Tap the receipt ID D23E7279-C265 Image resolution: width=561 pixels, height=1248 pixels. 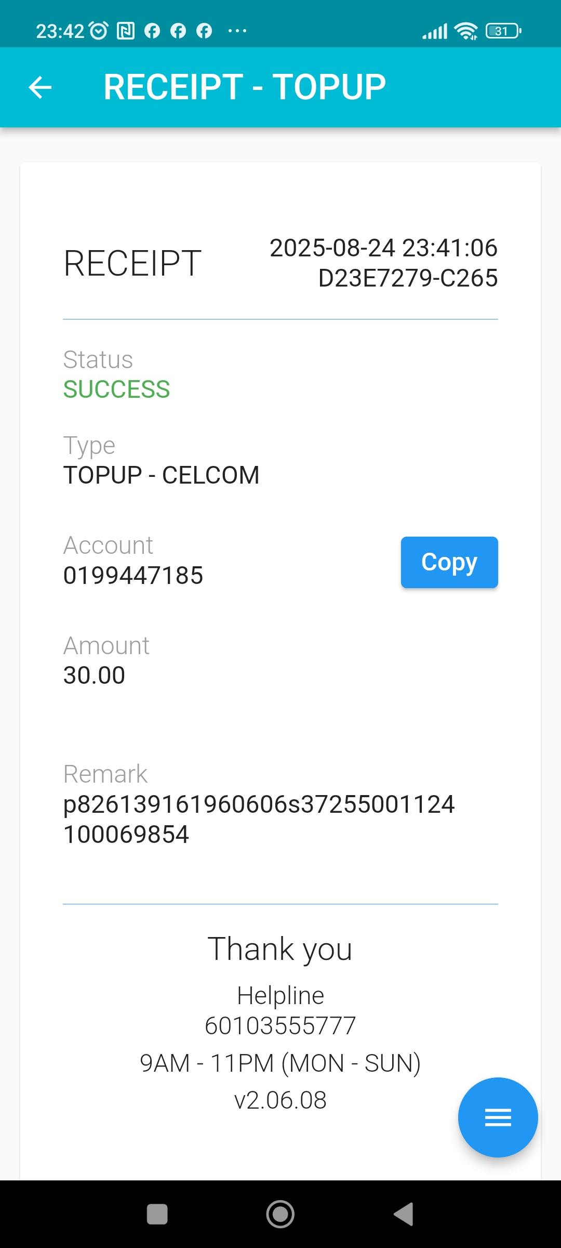coord(408,278)
